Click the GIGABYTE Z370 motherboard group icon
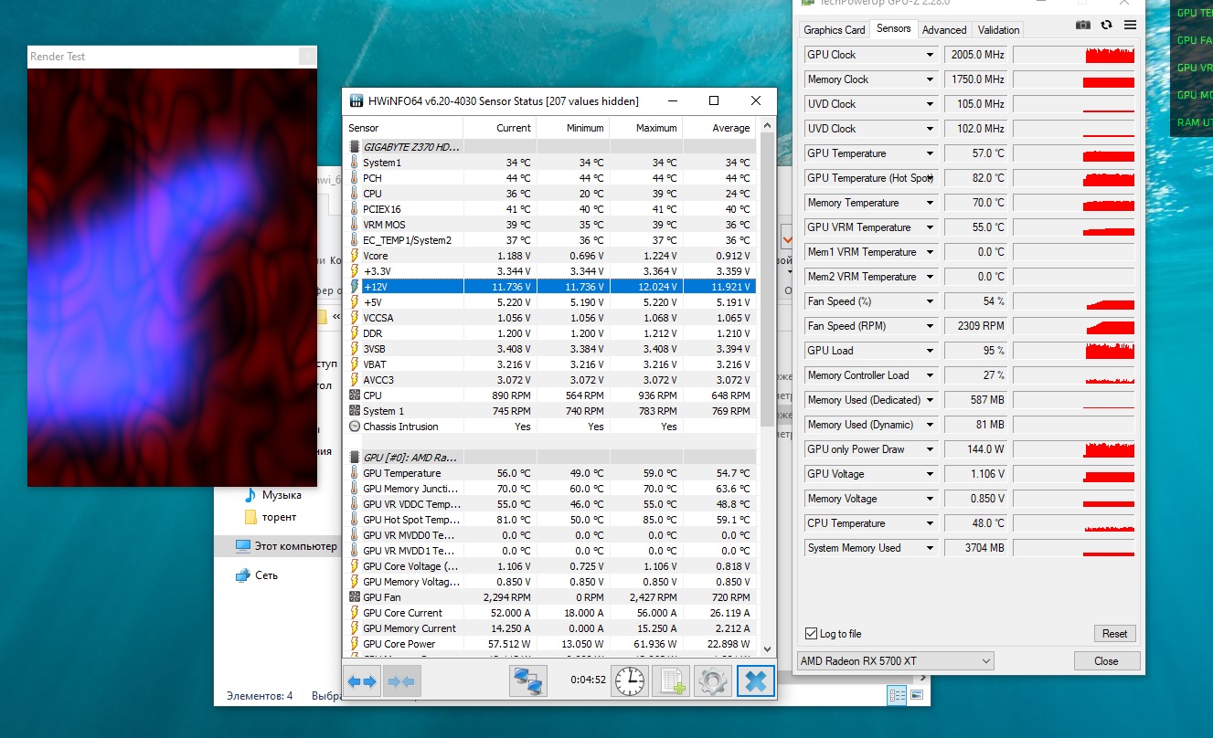 tap(355, 146)
